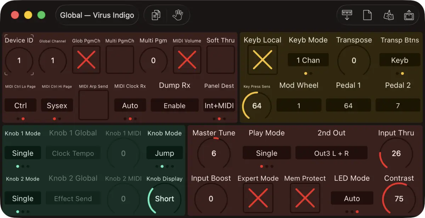Open the LED Mode Auto selector
Screen dimensions: 425x218
(x=352, y=198)
